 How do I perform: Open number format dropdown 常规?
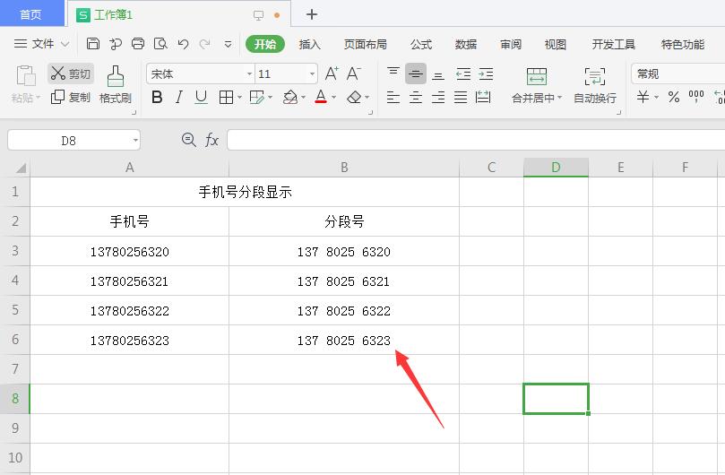[x=678, y=74]
